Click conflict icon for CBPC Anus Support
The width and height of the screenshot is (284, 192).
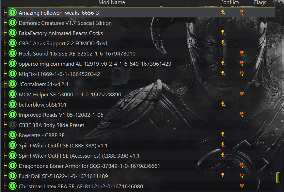(x=223, y=43)
